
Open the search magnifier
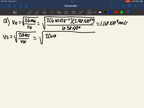15,6
